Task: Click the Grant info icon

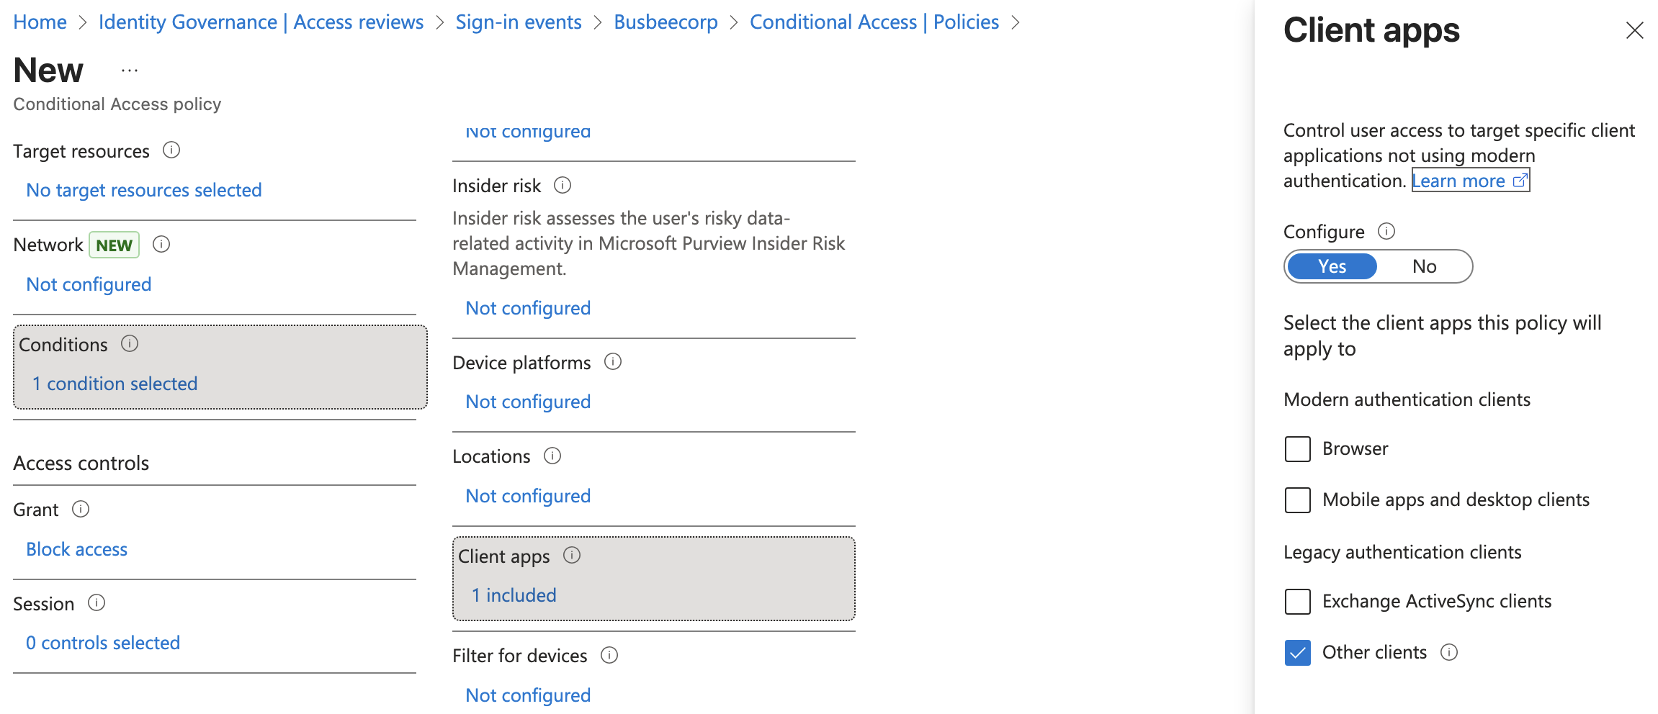Action: tap(81, 510)
